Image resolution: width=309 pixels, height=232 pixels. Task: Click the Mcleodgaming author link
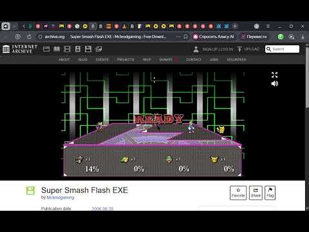pyautogui.click(x=61, y=197)
